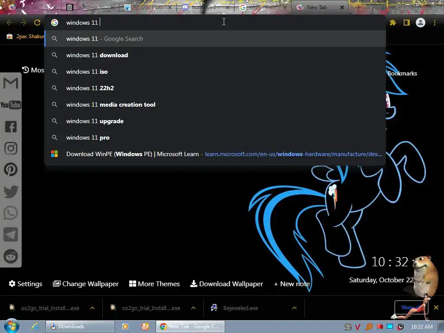Click the red flag tray icon
Screen dimensions: 444x333
click(x=380, y=327)
